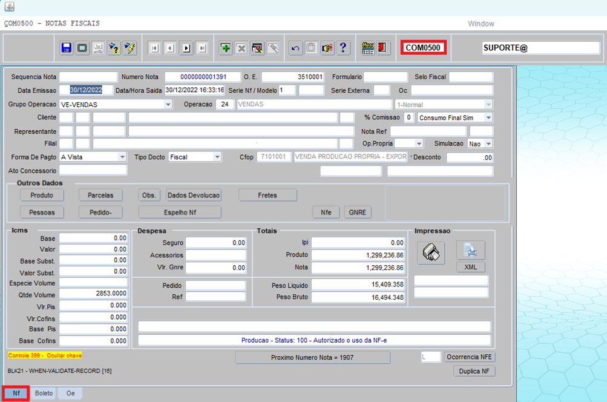Jump to the first record icon

[x=155, y=48]
